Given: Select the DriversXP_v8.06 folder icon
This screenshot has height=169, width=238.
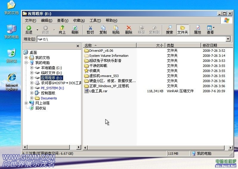Looking at the screenshot, I should [x=86, y=50].
